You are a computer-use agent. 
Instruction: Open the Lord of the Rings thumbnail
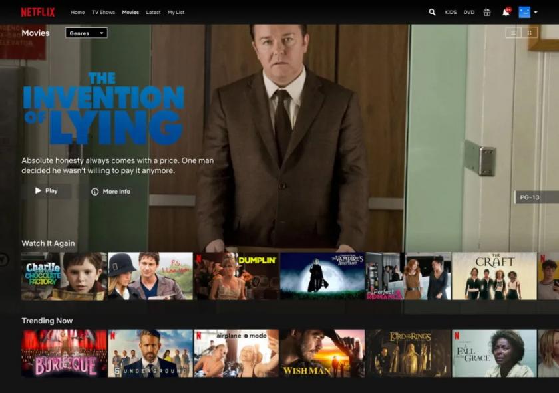(409, 353)
